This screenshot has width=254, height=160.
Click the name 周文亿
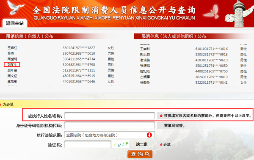pos(12,76)
